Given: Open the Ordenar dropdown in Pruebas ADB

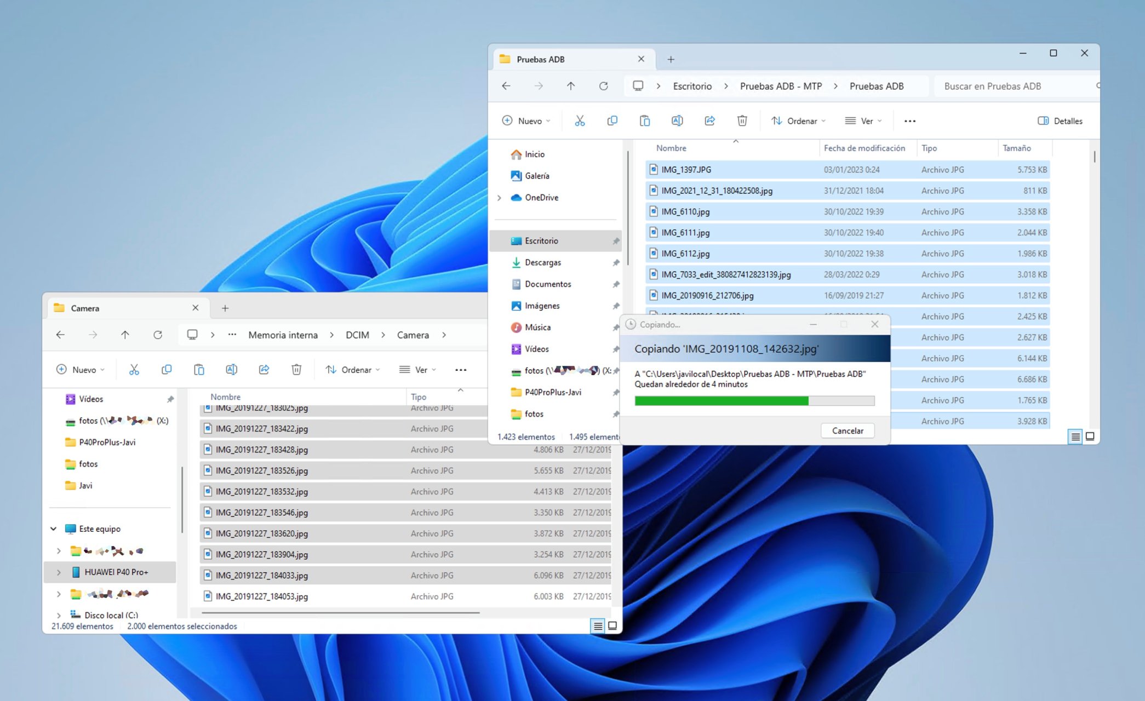Looking at the screenshot, I should 798,121.
